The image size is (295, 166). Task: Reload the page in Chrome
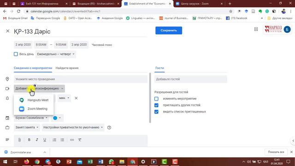click(18, 11)
